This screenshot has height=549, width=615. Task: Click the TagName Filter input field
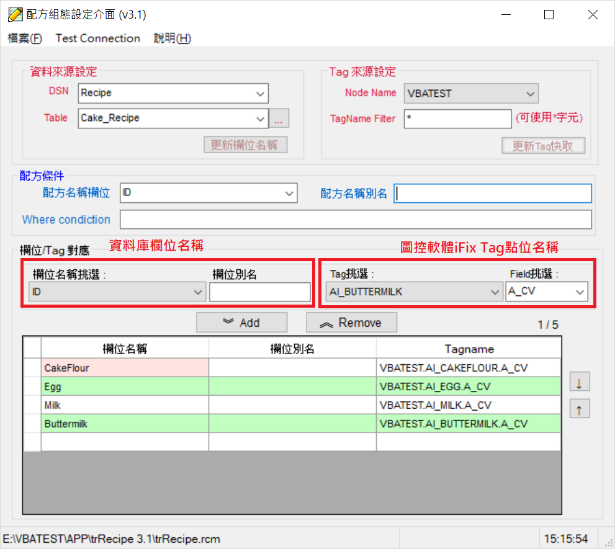[457, 119]
